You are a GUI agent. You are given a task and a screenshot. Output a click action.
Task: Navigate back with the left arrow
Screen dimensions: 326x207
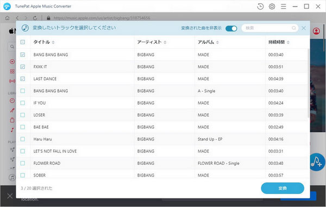tap(17, 18)
